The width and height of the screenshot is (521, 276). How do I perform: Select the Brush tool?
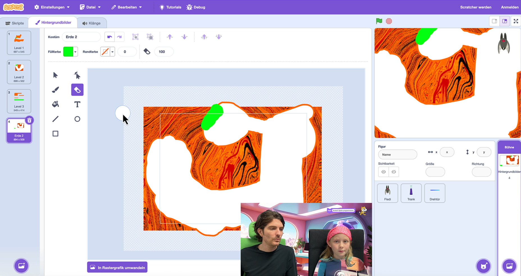tap(55, 90)
